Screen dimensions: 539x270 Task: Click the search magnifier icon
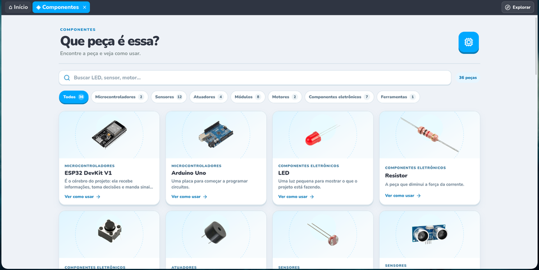[x=67, y=78]
